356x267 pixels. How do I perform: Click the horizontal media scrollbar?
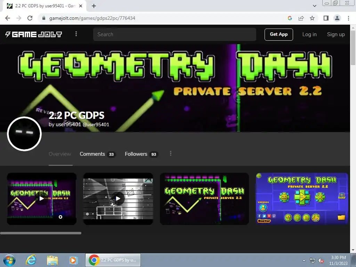coord(41,233)
